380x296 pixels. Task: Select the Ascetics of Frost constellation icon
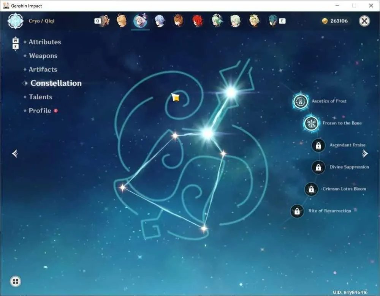pyautogui.click(x=301, y=101)
